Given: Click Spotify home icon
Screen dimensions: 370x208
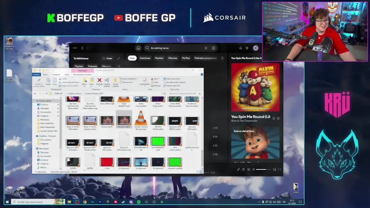Looking at the screenshot, I should pyautogui.click(x=138, y=48).
